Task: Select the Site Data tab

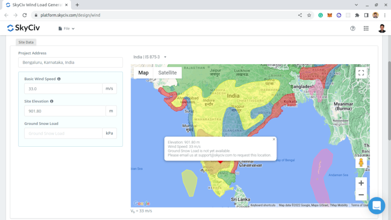Action: coord(26,42)
